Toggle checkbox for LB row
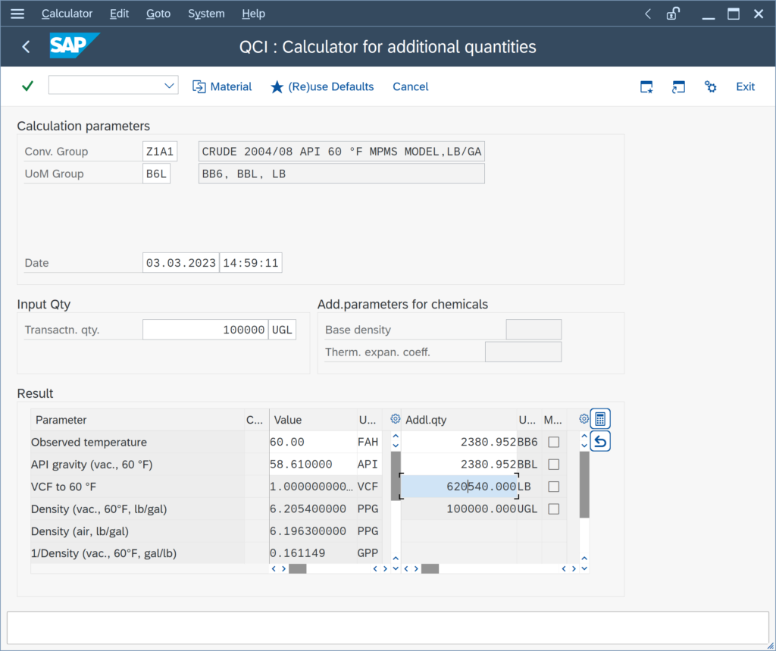The image size is (776, 651). pos(554,487)
